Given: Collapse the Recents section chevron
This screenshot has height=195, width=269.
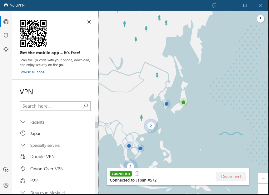Looking at the screenshot, I should point(23,122).
